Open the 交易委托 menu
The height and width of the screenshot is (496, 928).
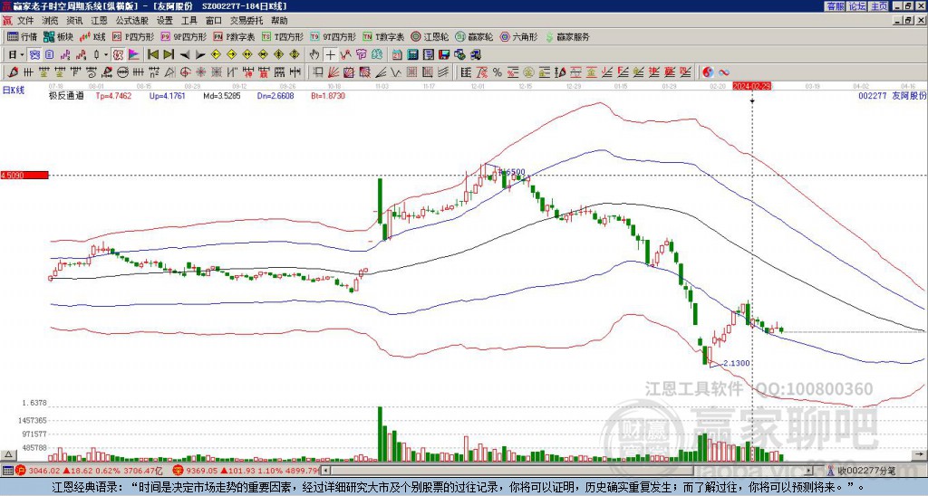tap(245, 20)
